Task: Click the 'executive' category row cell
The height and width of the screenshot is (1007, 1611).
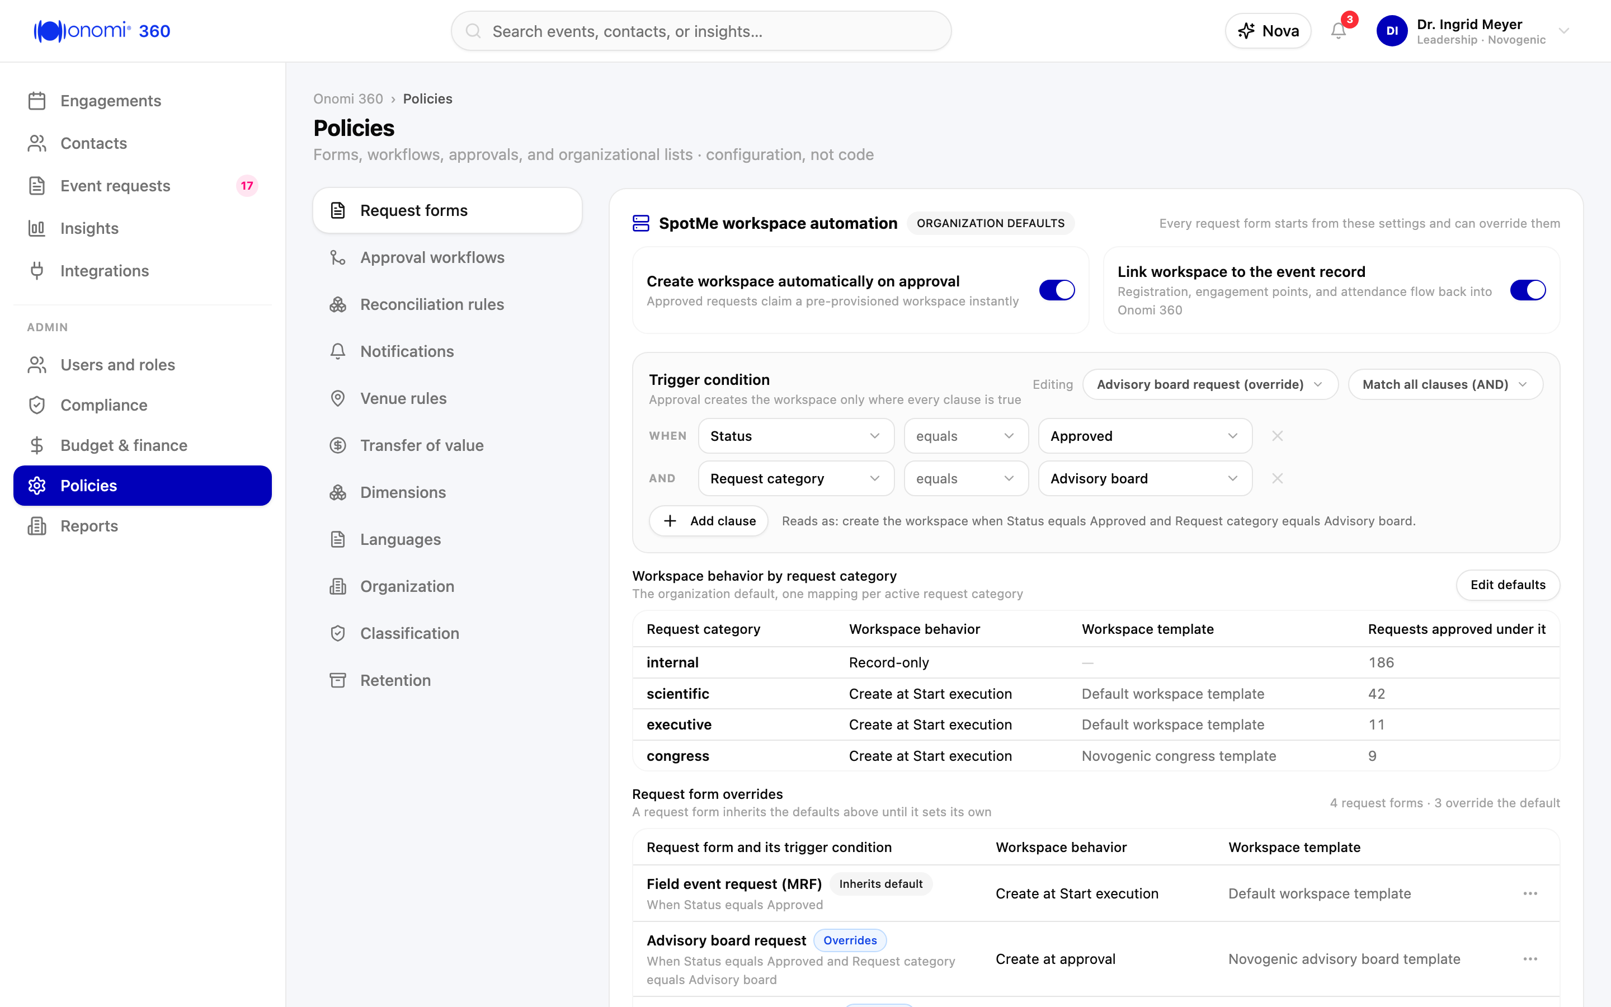Action: [679, 724]
